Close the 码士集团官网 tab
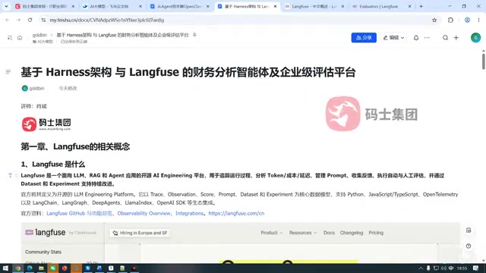Screen dimensions: 486x273 (x=73, y=6)
